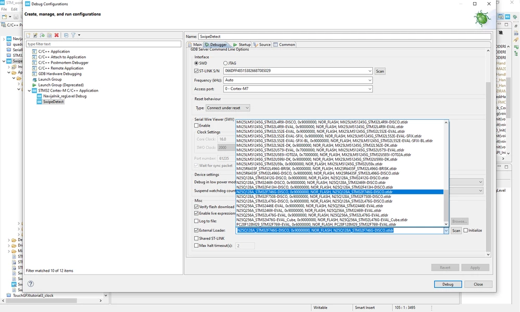Viewport: 520px width, 312px height.
Task: Open the Frequency (kHz) dropdown
Action: click(370, 80)
